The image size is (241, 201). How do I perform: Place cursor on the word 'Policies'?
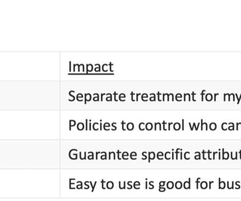(92, 125)
